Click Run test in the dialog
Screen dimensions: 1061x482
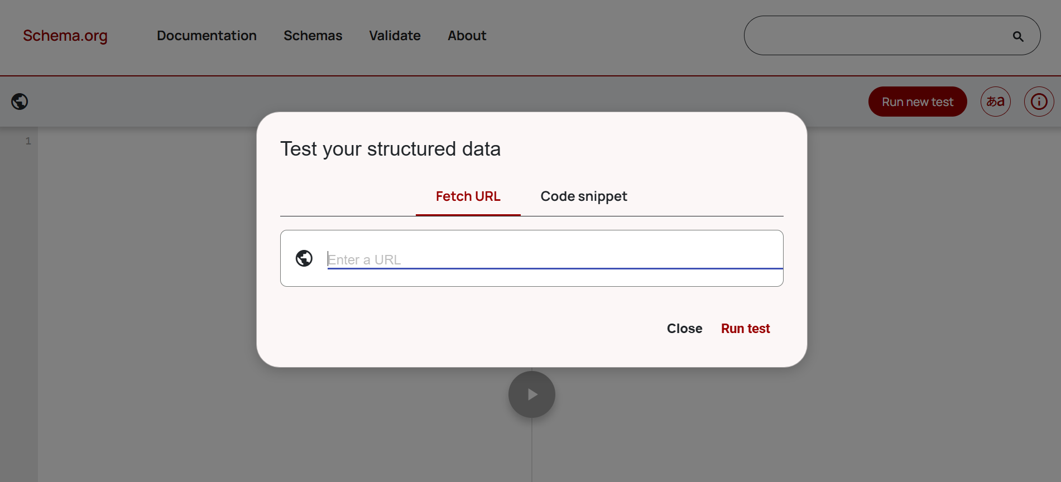745,329
